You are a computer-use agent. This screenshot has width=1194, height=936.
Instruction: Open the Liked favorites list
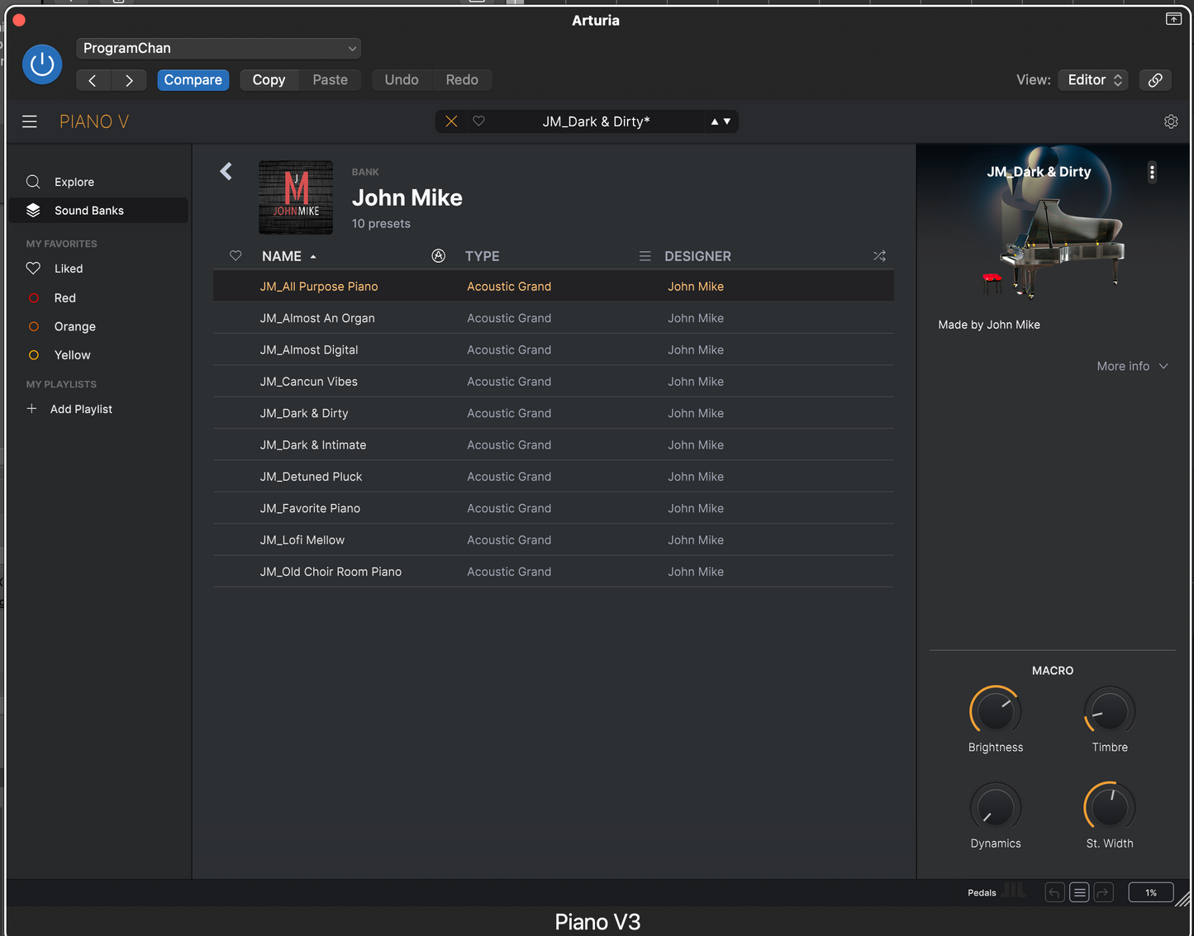point(69,268)
